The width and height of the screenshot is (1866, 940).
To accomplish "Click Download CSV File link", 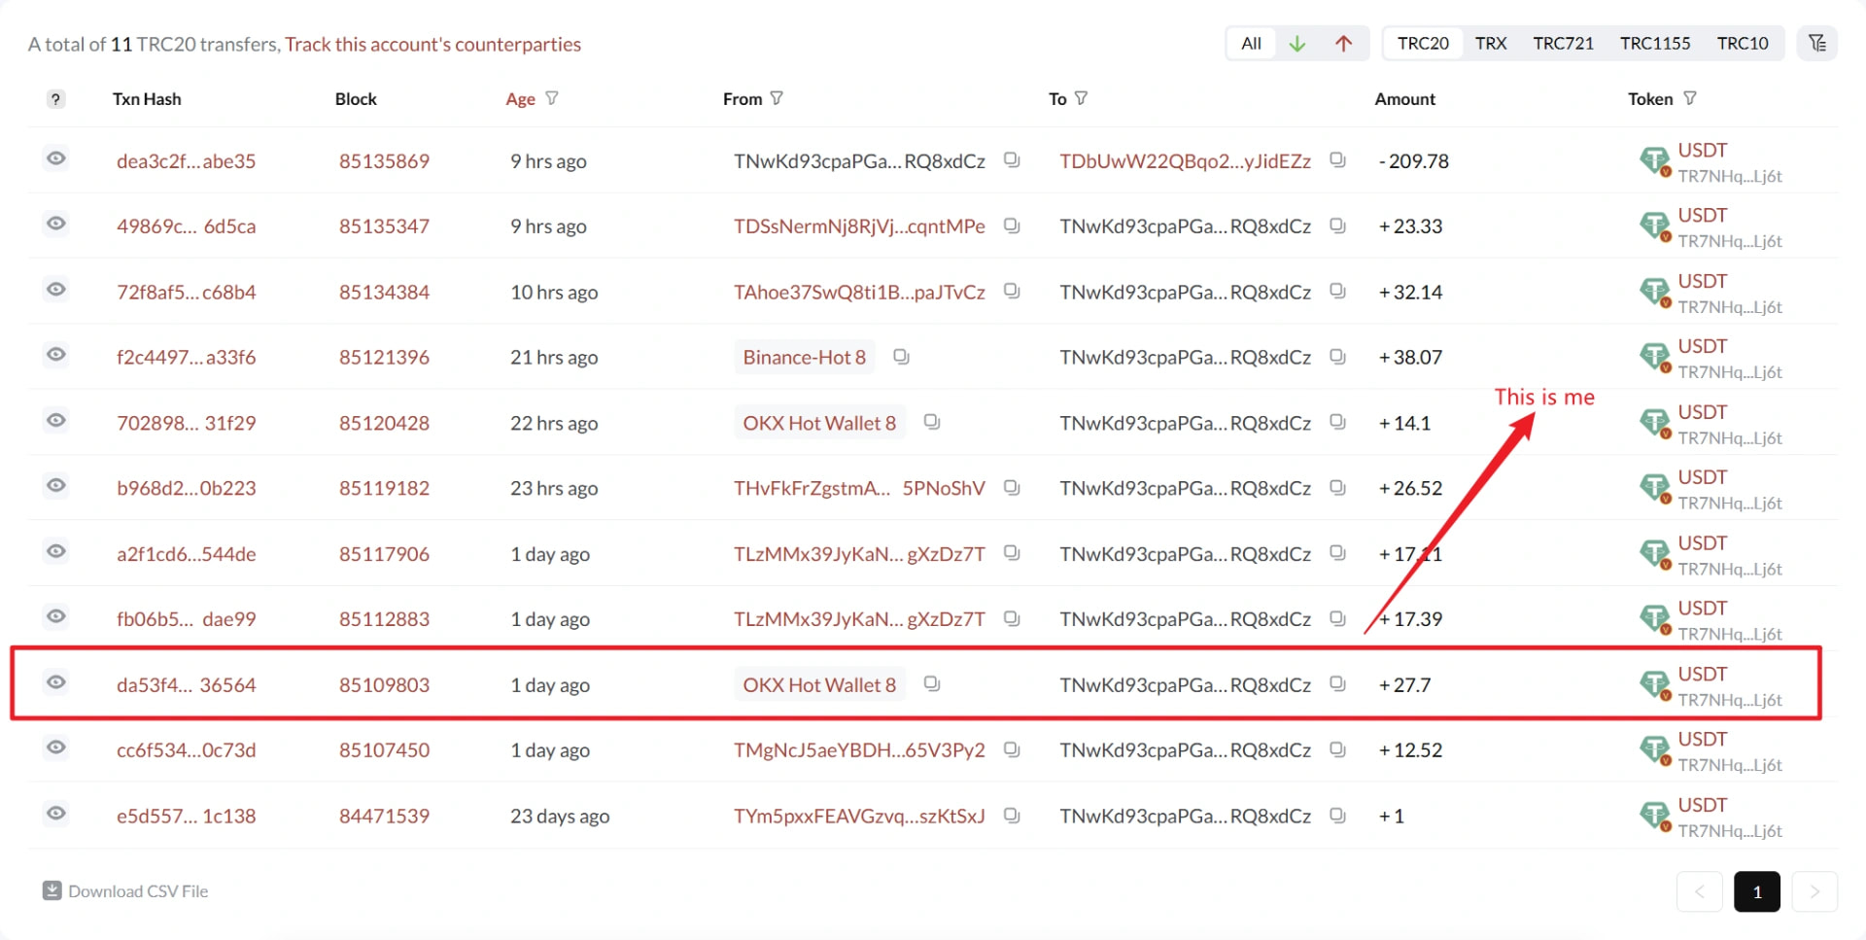I will tap(138, 891).
